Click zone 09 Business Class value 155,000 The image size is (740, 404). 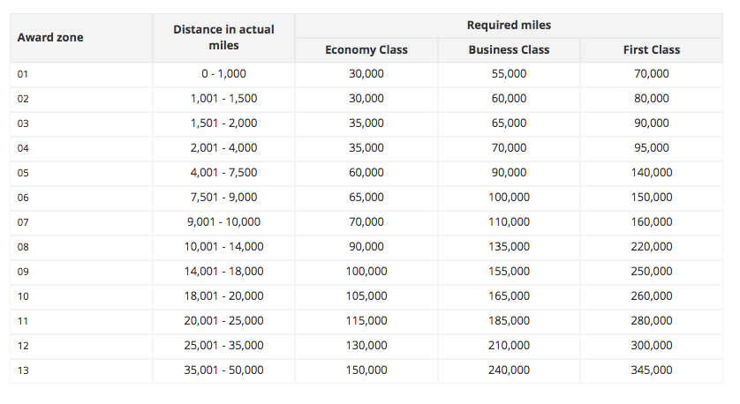(x=509, y=272)
